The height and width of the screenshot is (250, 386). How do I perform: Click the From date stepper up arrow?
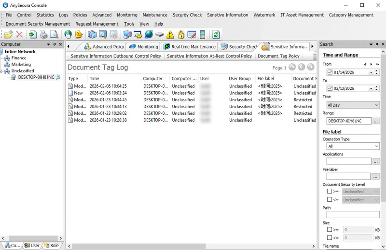coord(376,71)
